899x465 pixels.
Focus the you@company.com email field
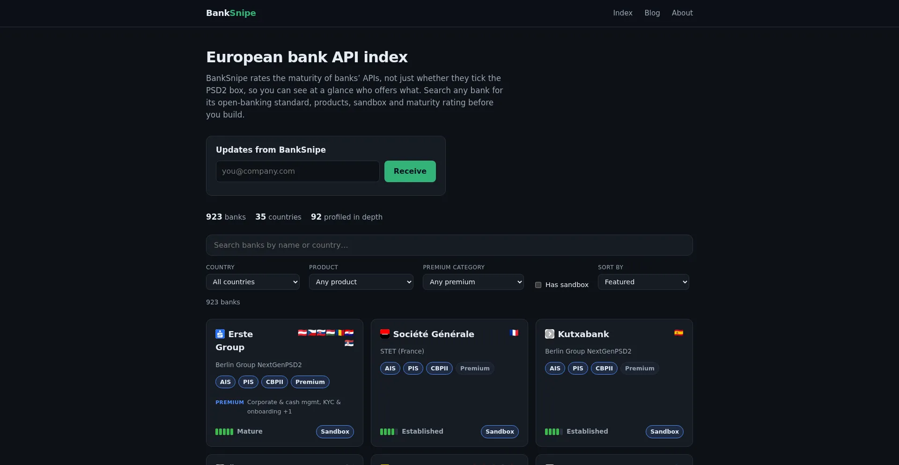click(298, 171)
